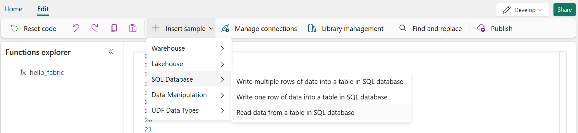The image size is (578, 133).
Task: Expand the Lakehouse submenu
Action: (189, 64)
